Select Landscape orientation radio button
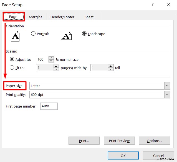 pyautogui.click(x=84, y=33)
